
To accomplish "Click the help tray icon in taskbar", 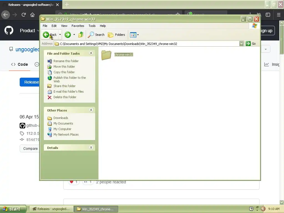I will coord(251,209).
